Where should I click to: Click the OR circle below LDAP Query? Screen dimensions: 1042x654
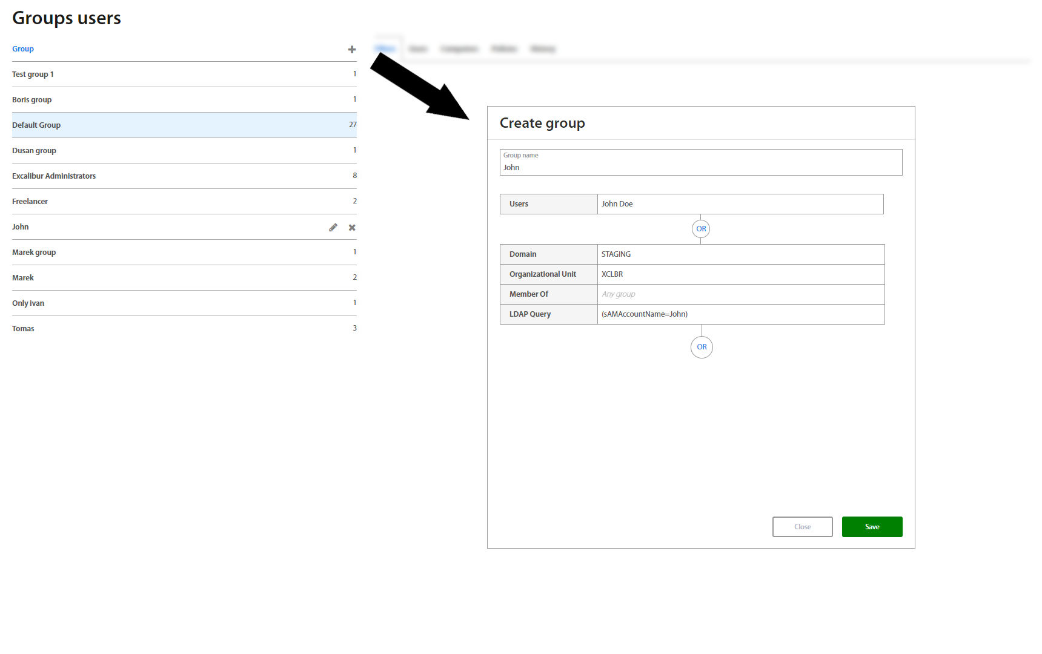click(702, 347)
